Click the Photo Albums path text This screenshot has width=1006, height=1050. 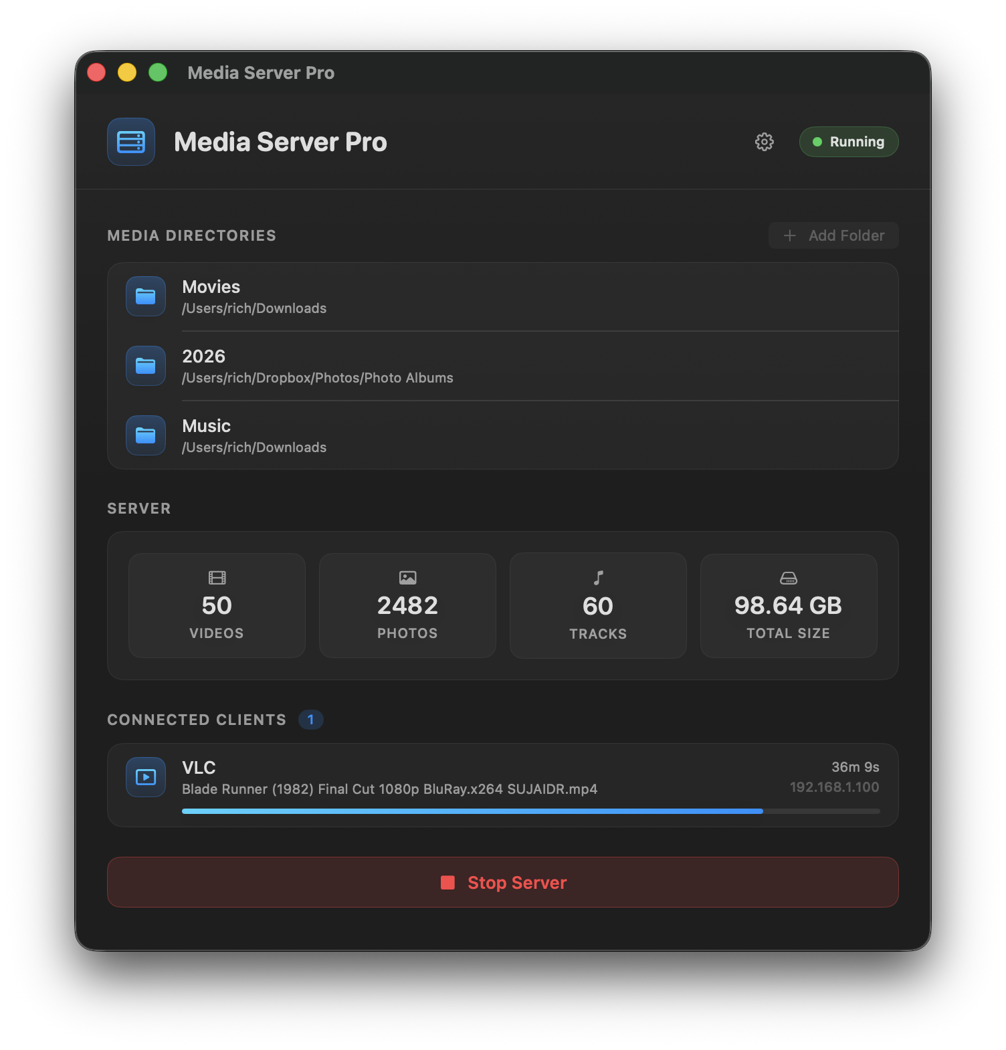point(318,378)
